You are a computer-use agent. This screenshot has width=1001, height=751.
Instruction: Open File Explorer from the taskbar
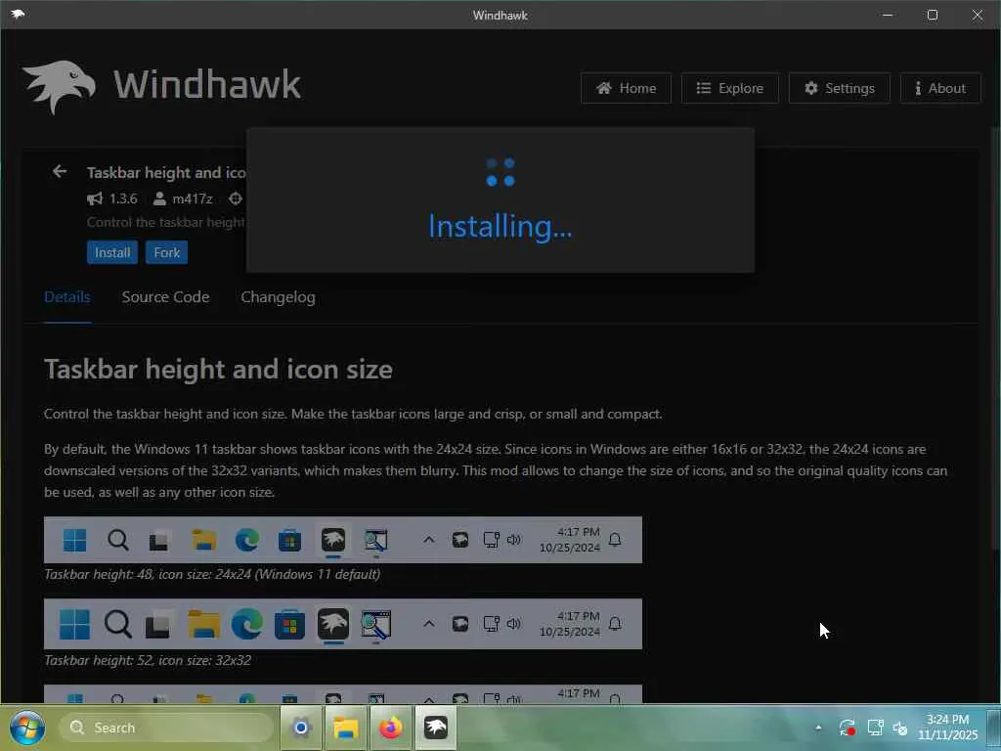click(345, 728)
